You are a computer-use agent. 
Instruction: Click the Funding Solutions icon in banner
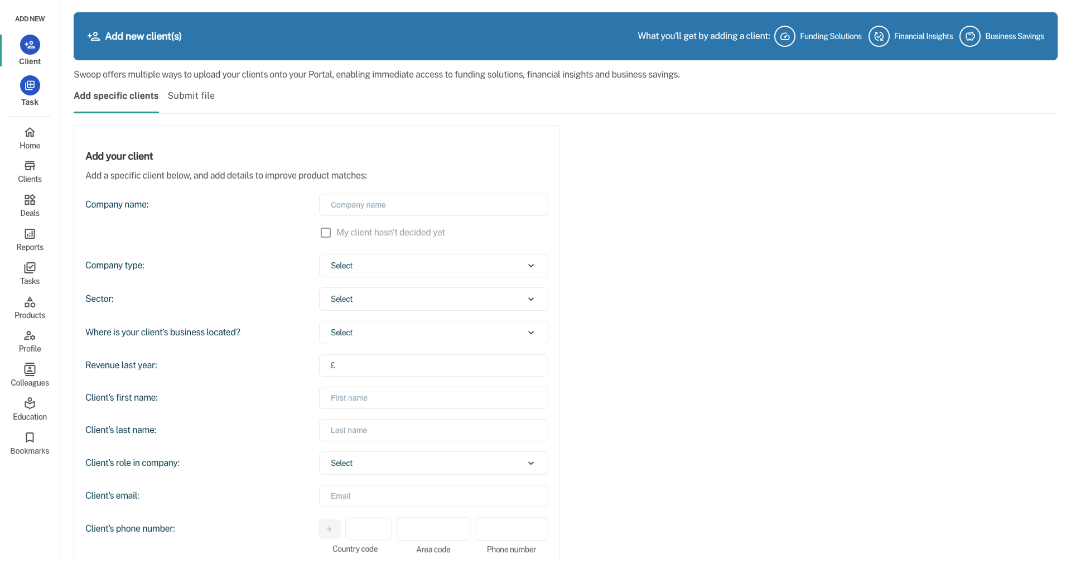pos(784,36)
